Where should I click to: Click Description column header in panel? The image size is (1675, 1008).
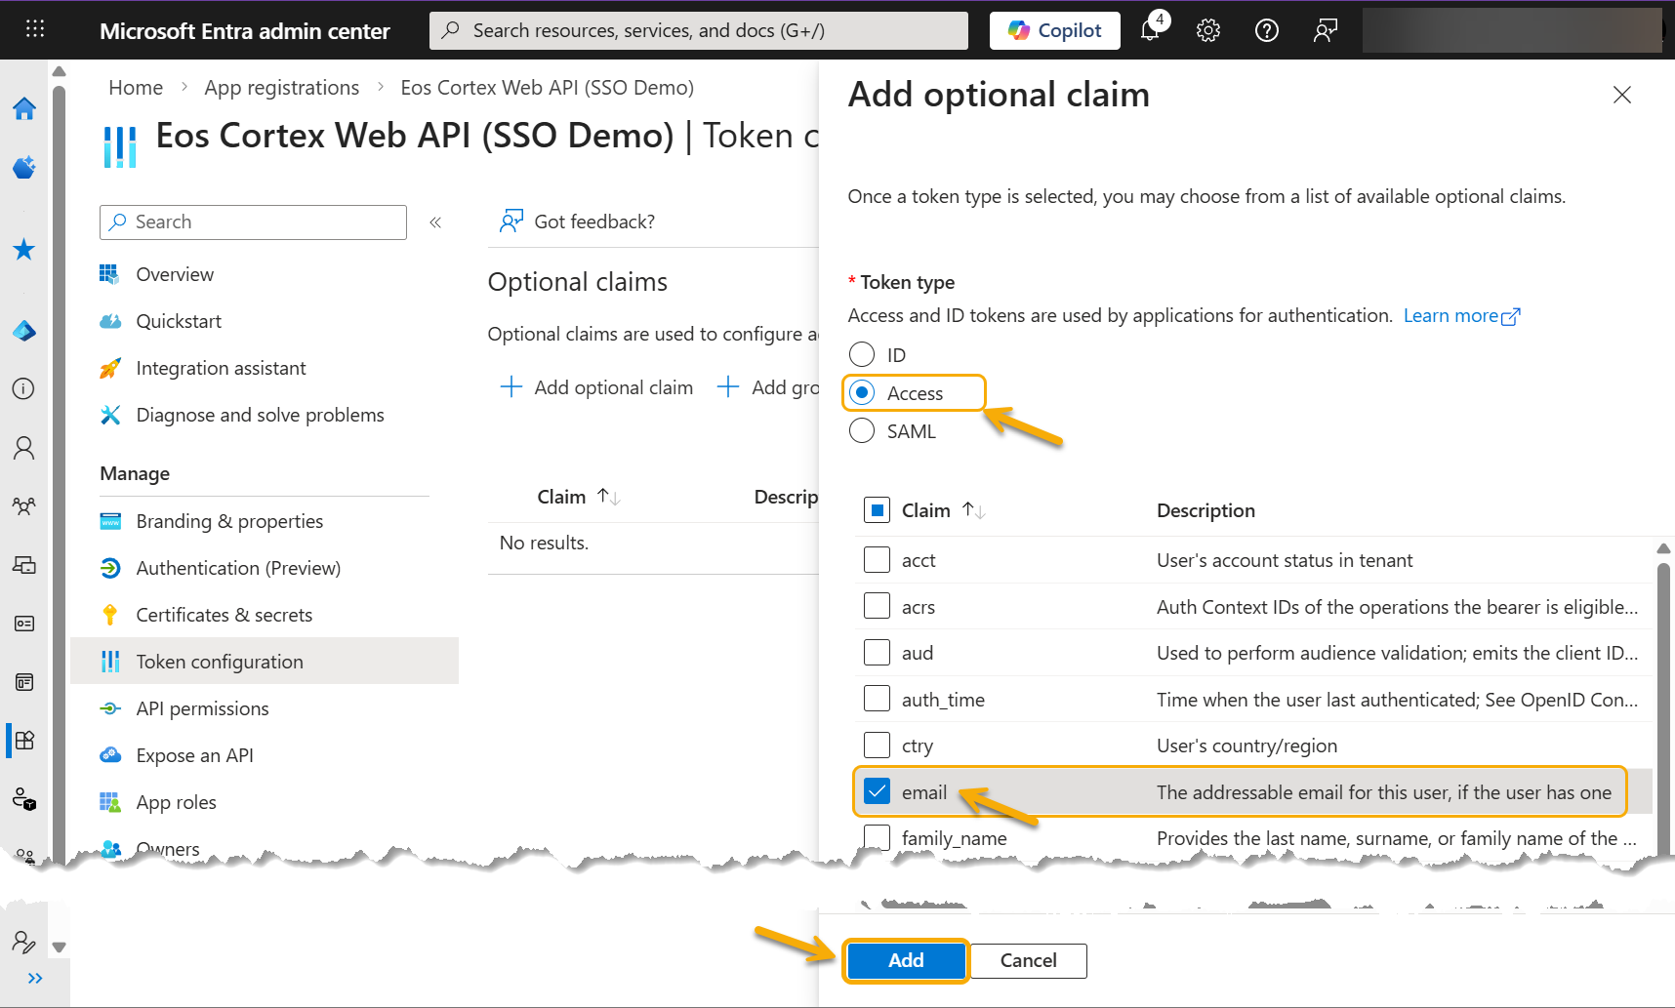[1205, 510]
